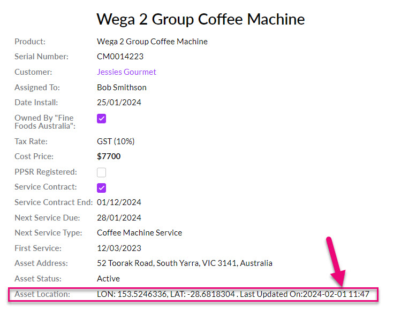Toggle the Owned By "Fine Foods Australia" checkbox
Viewport: 401px width, 314px height.
(101, 119)
